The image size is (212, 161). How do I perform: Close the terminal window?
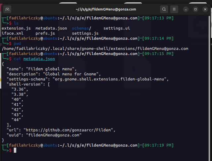pos(205,9)
